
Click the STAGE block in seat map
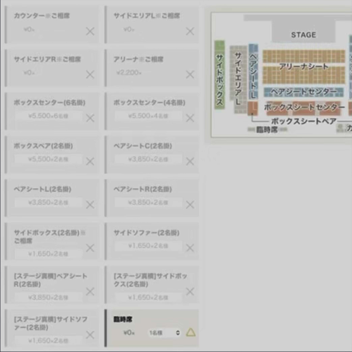coord(303,34)
